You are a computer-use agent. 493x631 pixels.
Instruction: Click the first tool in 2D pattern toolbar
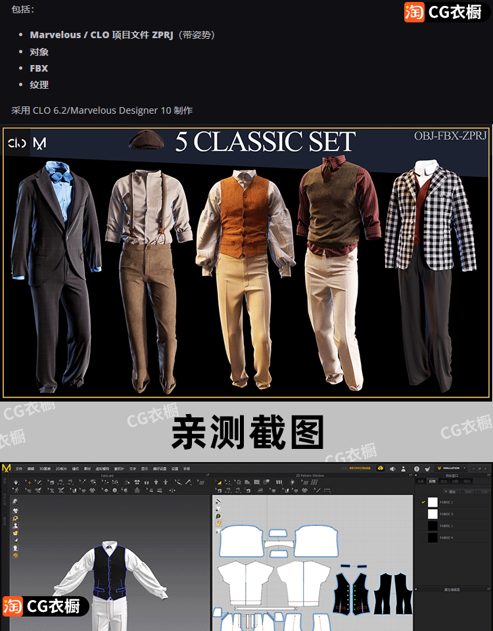pos(220,482)
